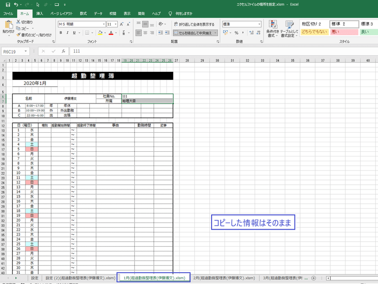Switch to the 2月 sheet tab

224,278
